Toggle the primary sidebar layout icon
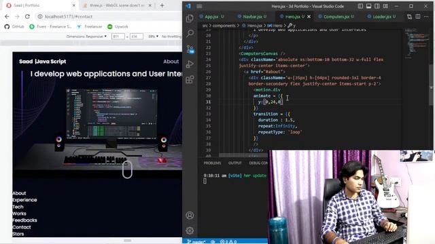This screenshot has height=244, width=435. click(x=360, y=6)
